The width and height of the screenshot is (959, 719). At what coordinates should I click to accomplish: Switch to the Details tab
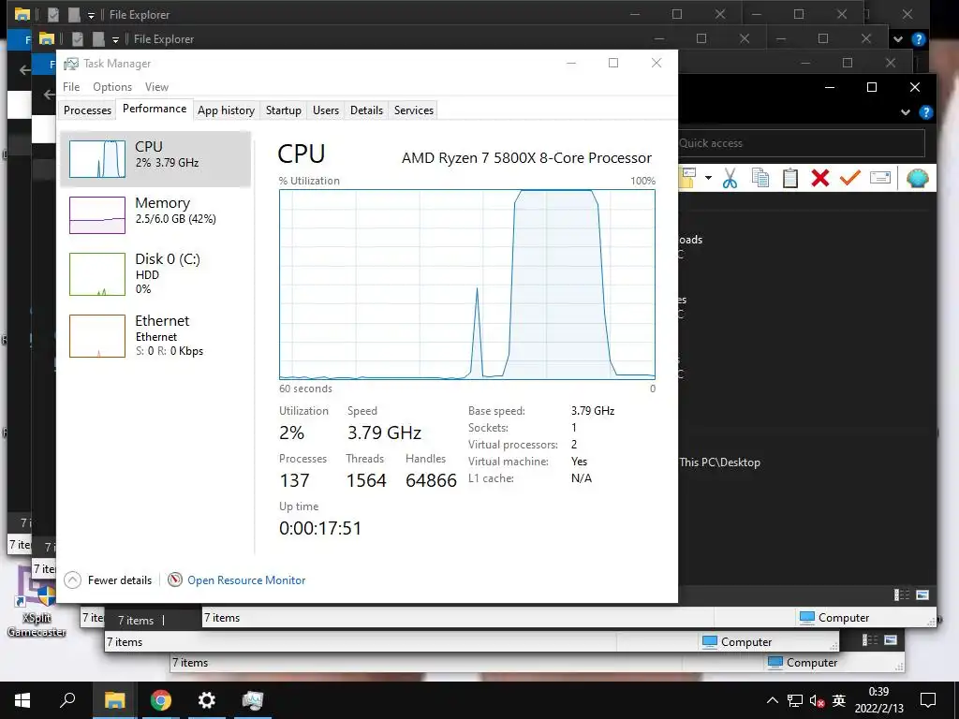366,110
